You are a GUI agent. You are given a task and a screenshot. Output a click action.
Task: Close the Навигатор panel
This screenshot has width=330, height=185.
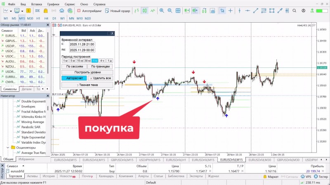pyautogui.click(x=48, y=96)
